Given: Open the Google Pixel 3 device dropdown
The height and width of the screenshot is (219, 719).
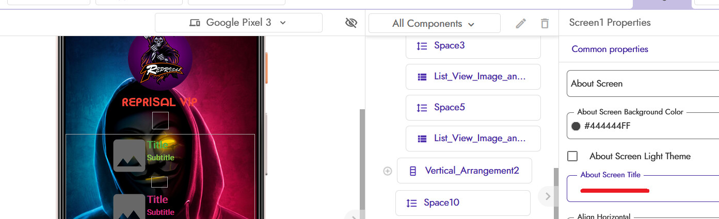Looking at the screenshot, I should tap(239, 23).
